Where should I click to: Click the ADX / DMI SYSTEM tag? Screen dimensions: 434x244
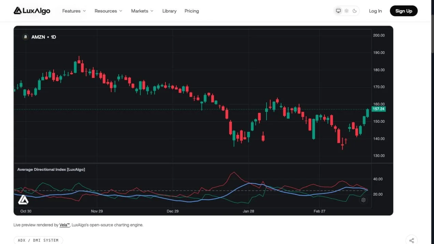point(38,240)
